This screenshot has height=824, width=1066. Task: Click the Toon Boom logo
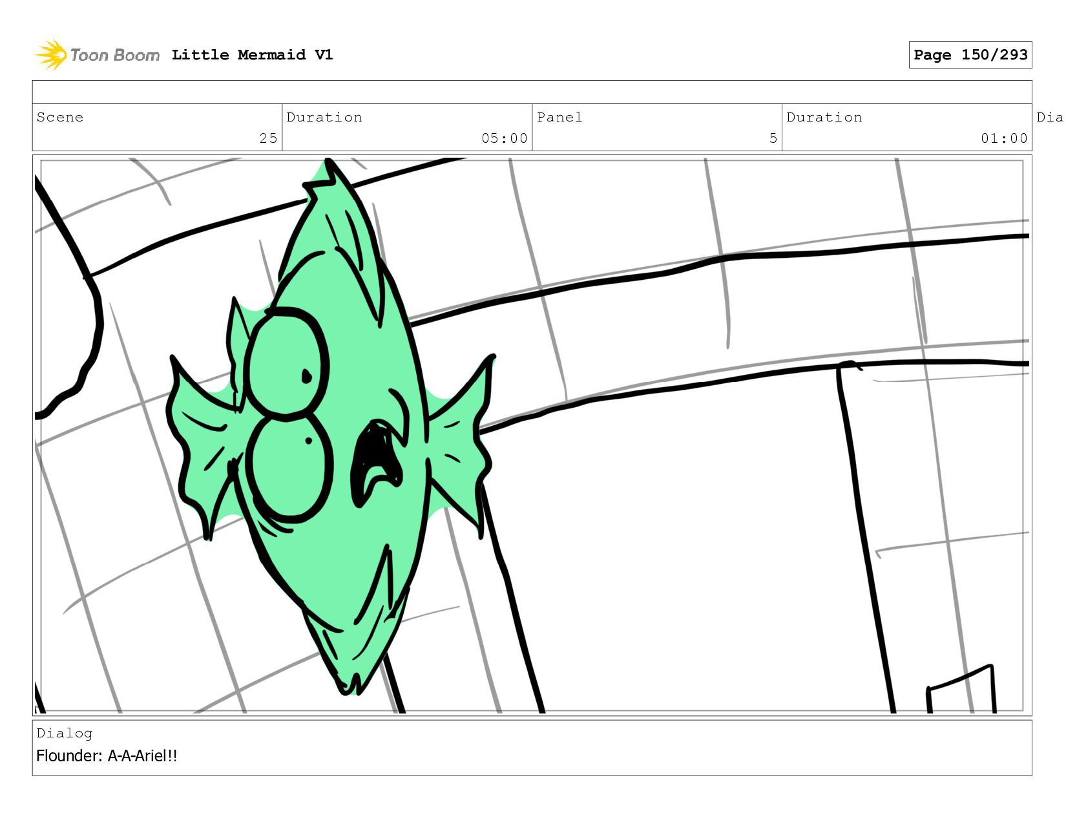[97, 55]
